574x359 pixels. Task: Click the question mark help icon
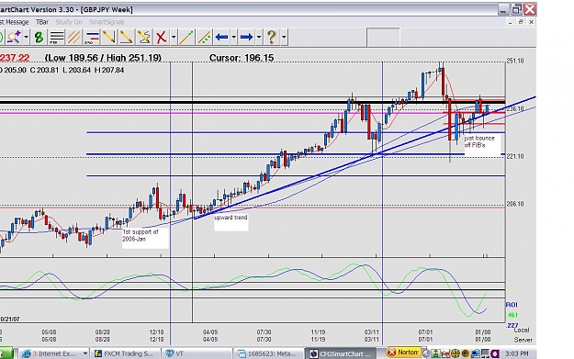pyautogui.click(x=272, y=37)
